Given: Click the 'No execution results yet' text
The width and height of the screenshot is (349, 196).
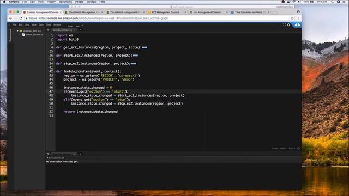Looking at the screenshot, I should click(x=62, y=162).
